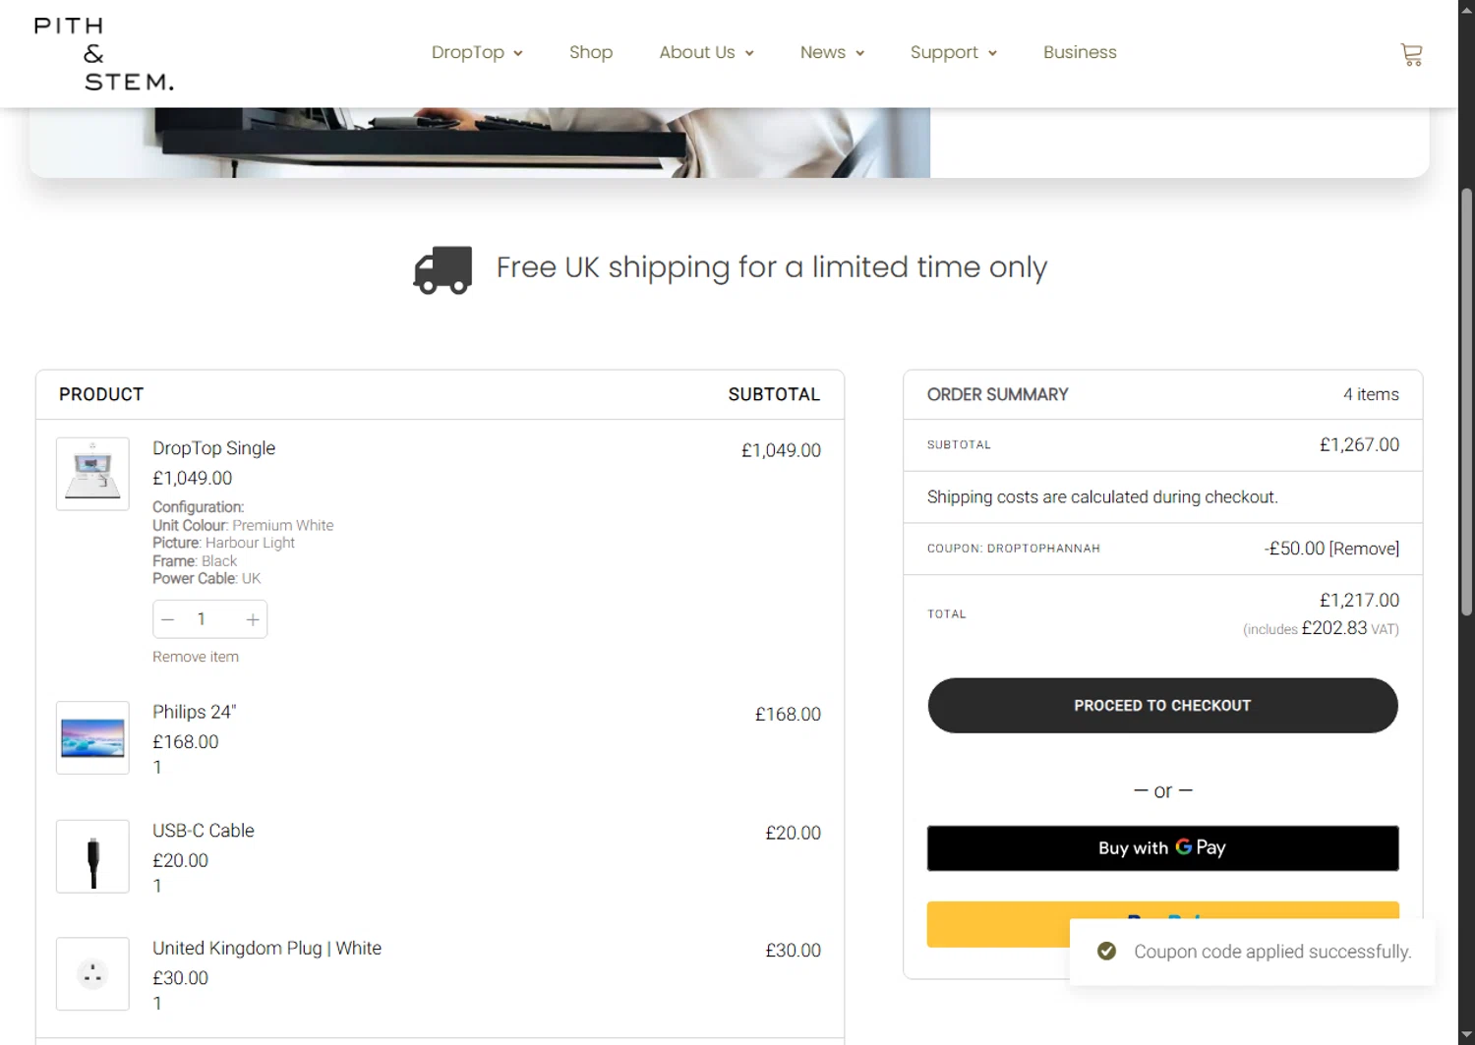The image size is (1475, 1045).
Task: Expand the DropTop dropdown menu
Action: 477,53
